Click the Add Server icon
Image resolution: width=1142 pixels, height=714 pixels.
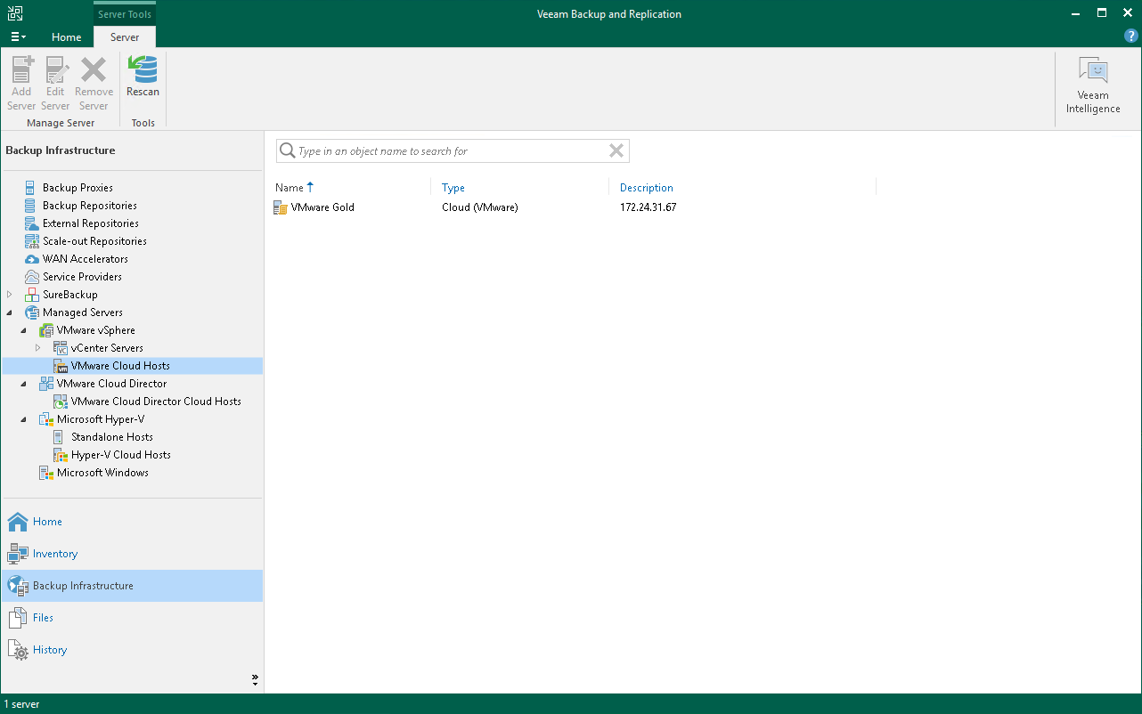(x=21, y=69)
